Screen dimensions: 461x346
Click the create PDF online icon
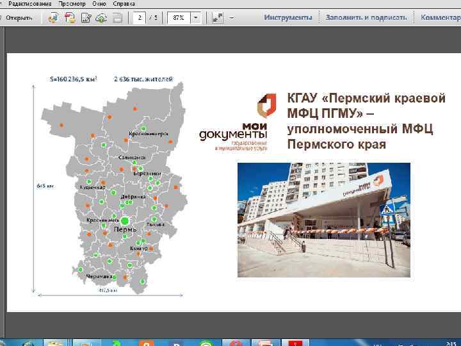pos(70,18)
